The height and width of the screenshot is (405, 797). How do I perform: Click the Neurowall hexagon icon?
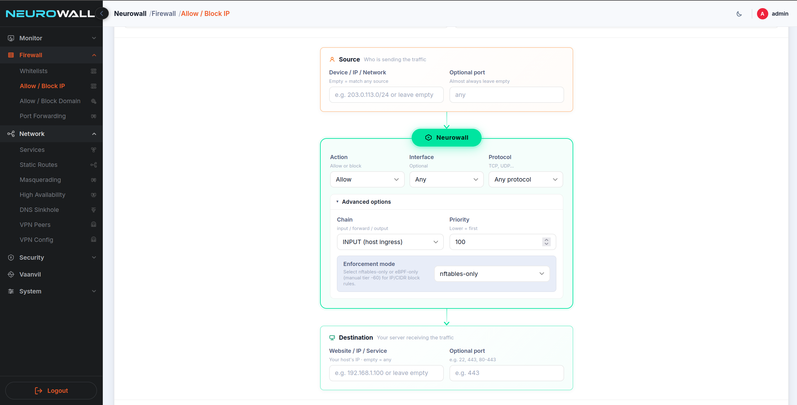point(429,137)
